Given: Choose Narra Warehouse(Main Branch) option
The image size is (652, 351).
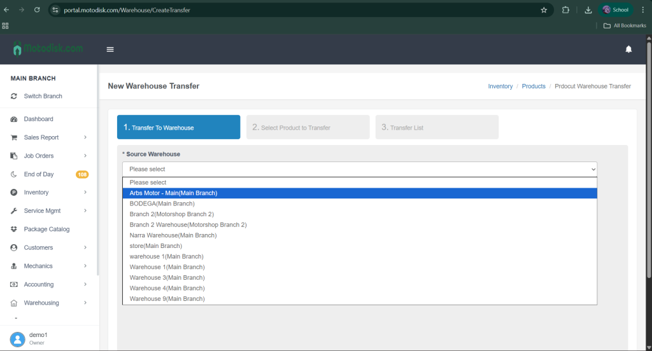Looking at the screenshot, I should tap(173, 235).
